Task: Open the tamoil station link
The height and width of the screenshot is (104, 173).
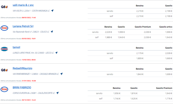Action: coord(17,47)
